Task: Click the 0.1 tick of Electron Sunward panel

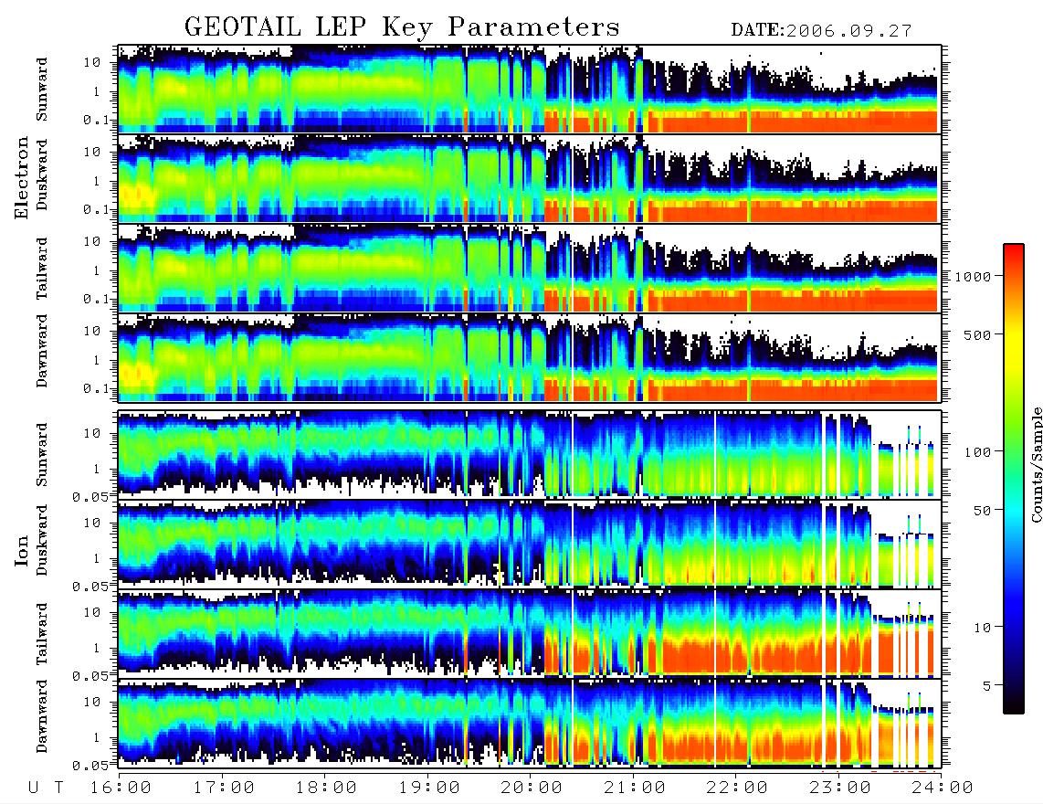Action: coord(97,120)
